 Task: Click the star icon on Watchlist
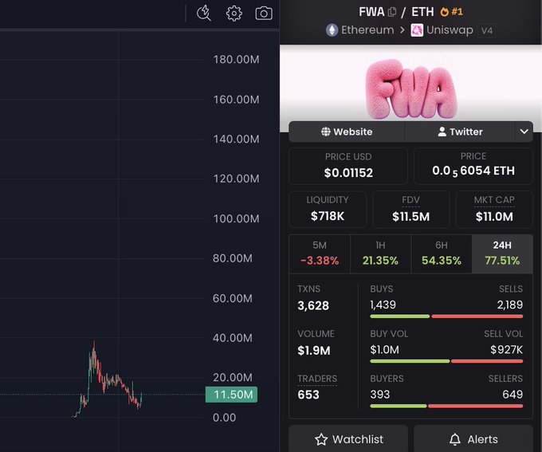click(321, 439)
